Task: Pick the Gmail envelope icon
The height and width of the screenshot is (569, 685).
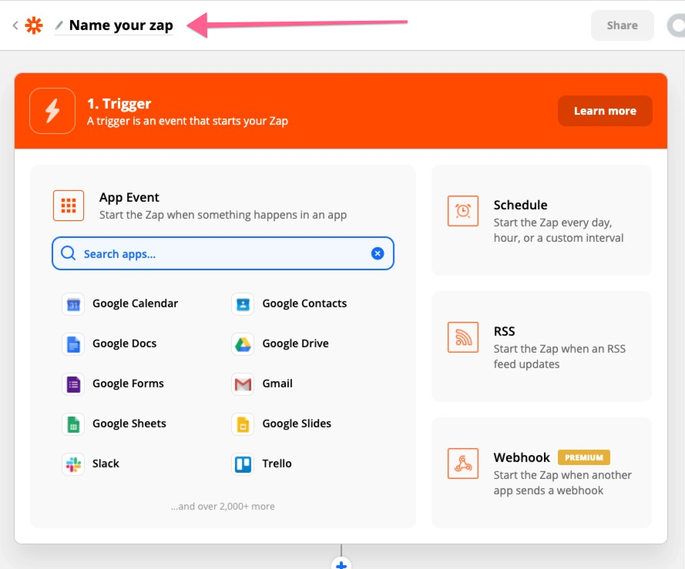Action: (x=243, y=384)
